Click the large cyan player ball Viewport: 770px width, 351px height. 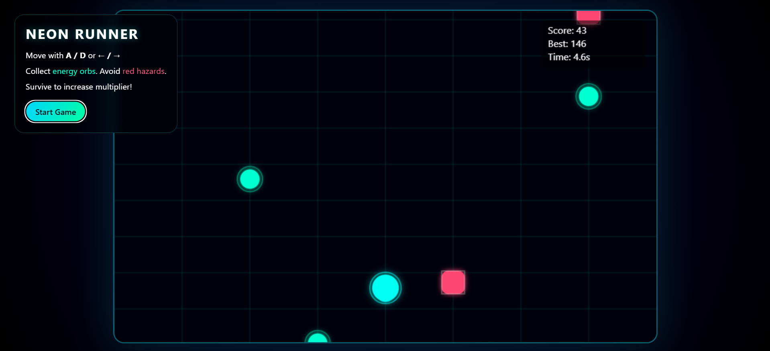385,288
